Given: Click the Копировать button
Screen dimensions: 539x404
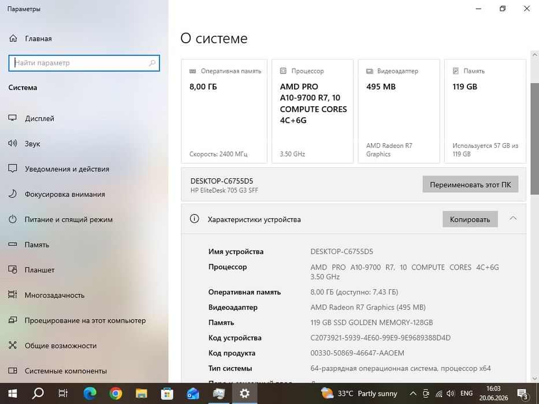Looking at the screenshot, I should click(470, 219).
